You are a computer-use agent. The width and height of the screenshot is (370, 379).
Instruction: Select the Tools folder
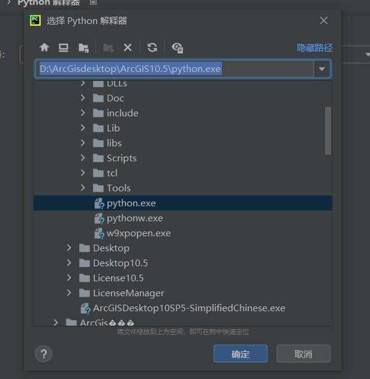[x=183, y=188]
